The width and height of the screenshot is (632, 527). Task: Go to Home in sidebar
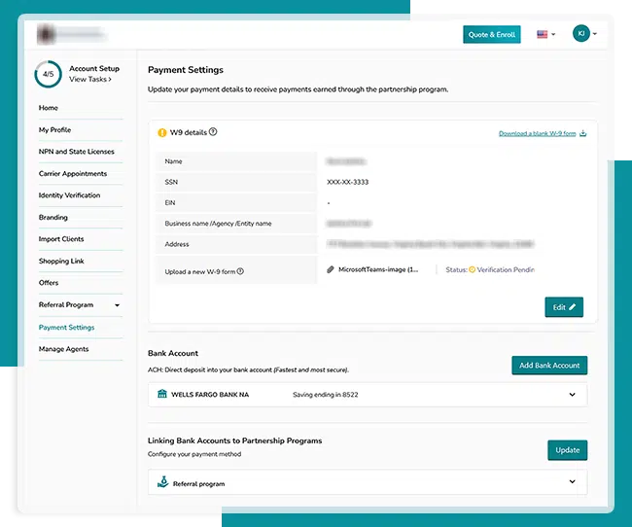[x=49, y=108]
